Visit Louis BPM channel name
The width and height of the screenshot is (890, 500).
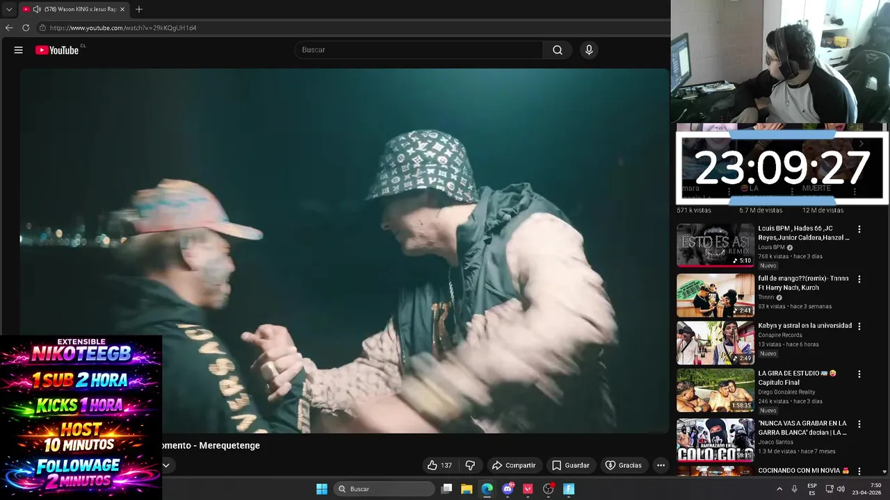771,247
